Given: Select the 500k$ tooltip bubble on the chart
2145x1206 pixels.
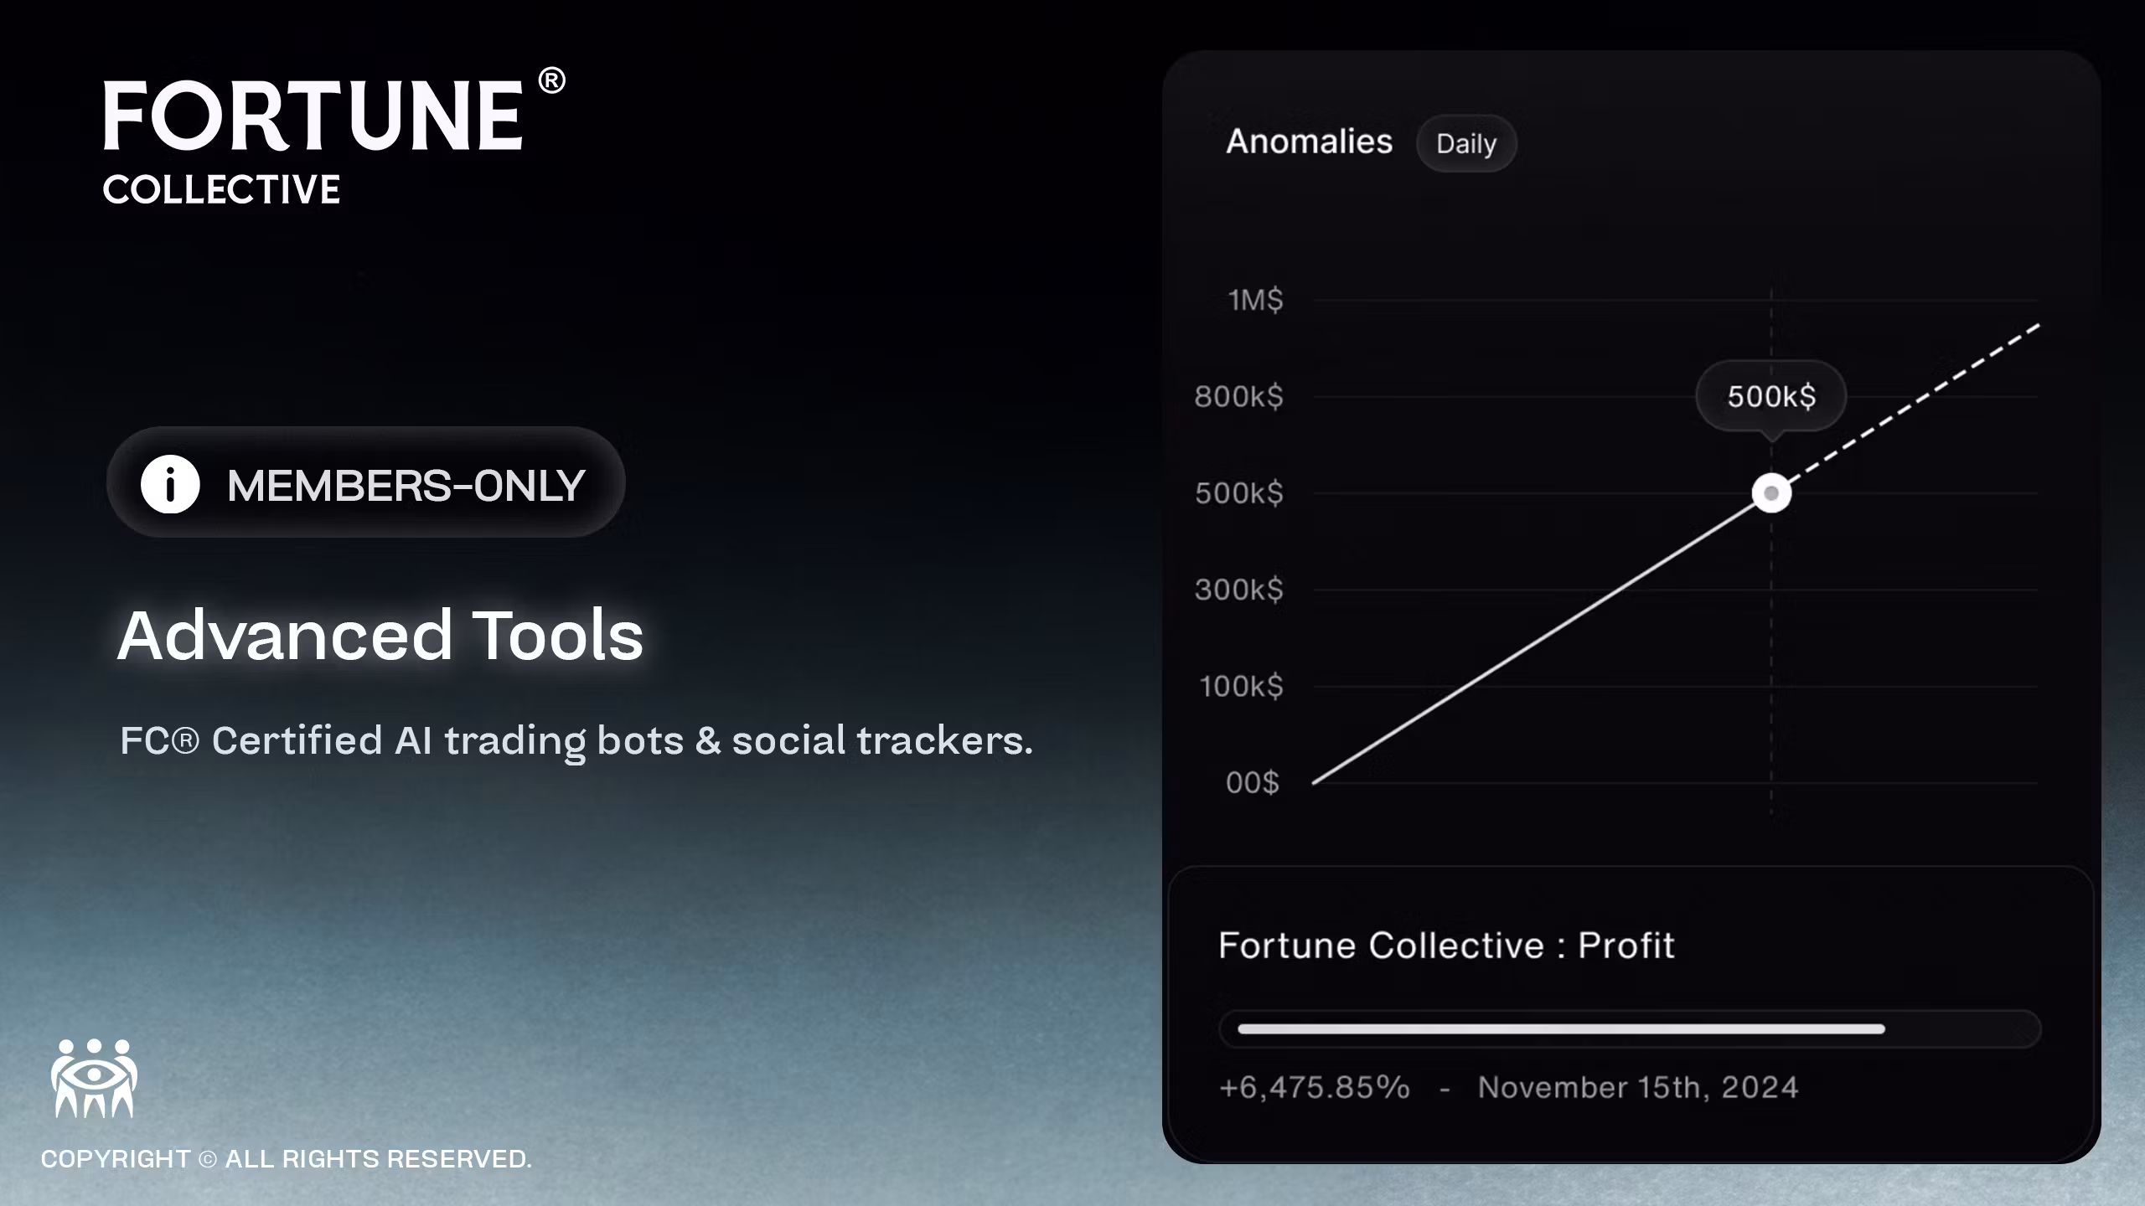Looking at the screenshot, I should (x=1771, y=396).
